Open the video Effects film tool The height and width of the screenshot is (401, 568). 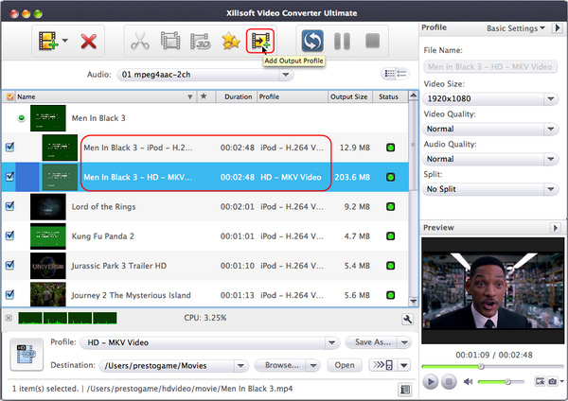(170, 41)
